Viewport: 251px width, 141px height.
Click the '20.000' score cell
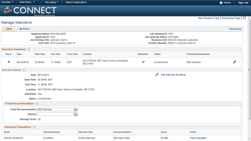[164, 138]
